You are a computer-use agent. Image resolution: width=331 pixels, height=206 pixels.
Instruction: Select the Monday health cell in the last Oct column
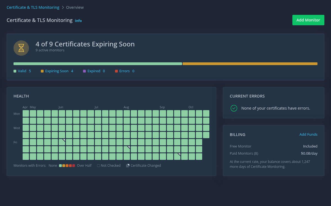[206, 113]
